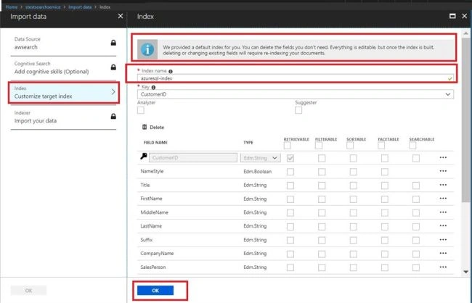
Task: Open more options for Suffix row
Action: 443,240
